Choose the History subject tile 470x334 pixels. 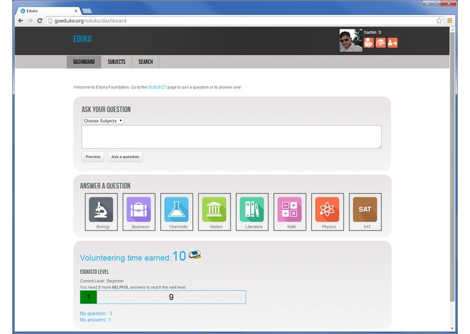tap(214, 212)
